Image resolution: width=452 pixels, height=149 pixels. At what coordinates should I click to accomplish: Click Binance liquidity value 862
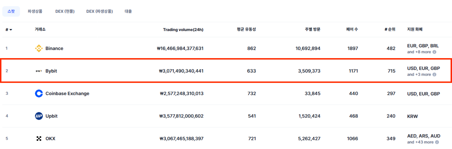[251, 48]
